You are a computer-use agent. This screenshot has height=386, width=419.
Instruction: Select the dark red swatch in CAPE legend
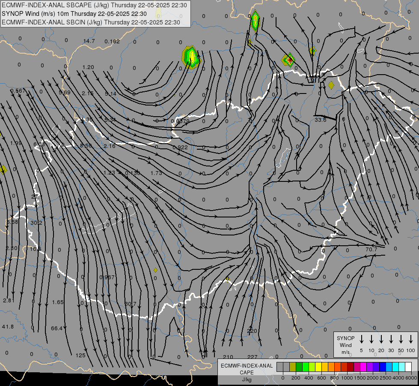pyautogui.click(x=351, y=367)
